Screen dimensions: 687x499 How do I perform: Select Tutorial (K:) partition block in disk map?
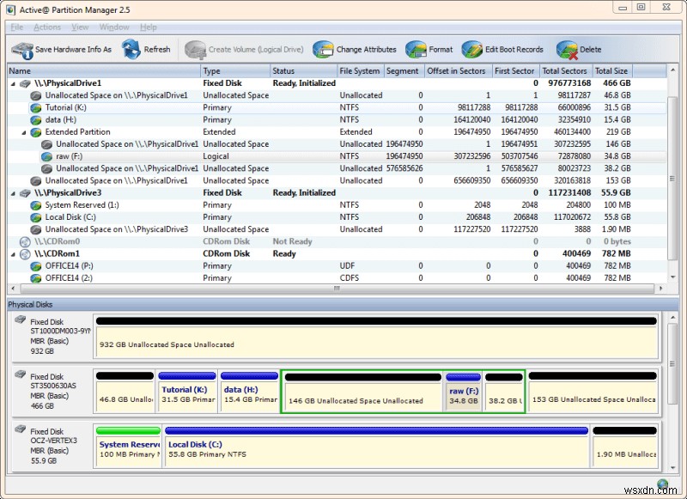tap(186, 392)
